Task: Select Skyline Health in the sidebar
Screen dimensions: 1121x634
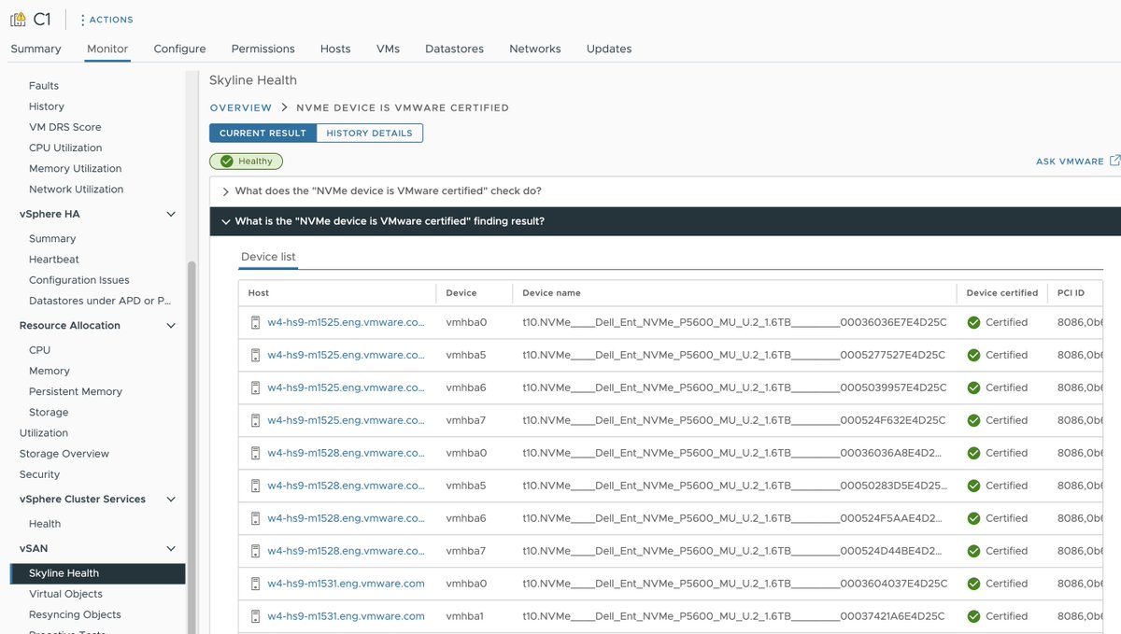Action: tap(98, 573)
